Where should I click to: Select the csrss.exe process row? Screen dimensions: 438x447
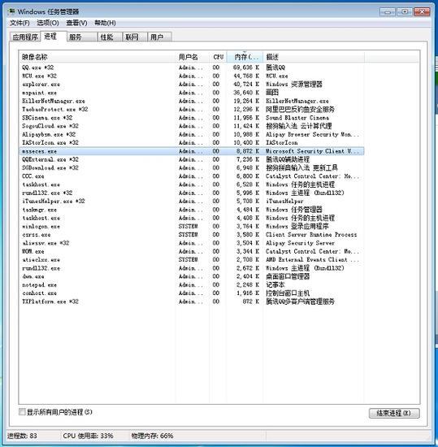[x=192, y=235]
